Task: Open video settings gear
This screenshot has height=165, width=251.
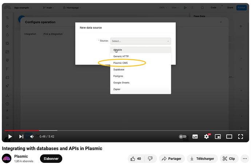Action: (207, 137)
